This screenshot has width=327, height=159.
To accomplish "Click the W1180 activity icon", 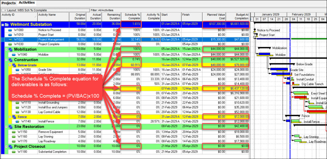I will pyautogui.click(x=14, y=152).
